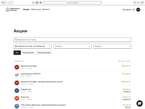145x109 pixels.
Task: Open the Портфель link
Action: [x=127, y=10]
